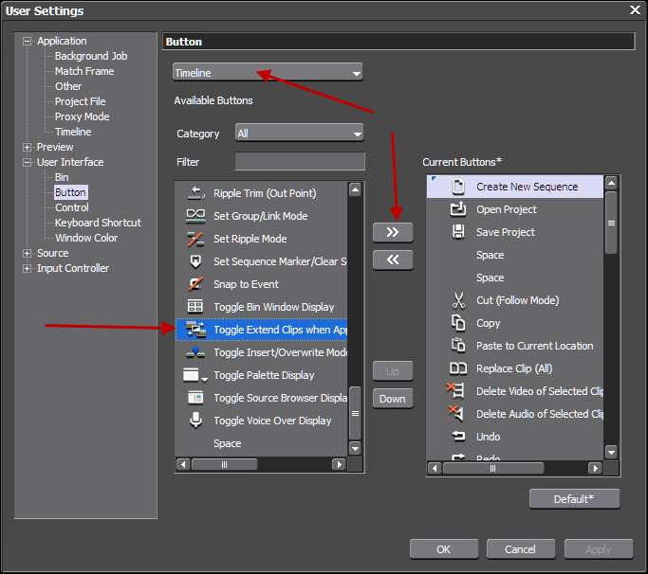Expand the Preview tree node
This screenshot has width=648, height=574.
click(x=28, y=148)
